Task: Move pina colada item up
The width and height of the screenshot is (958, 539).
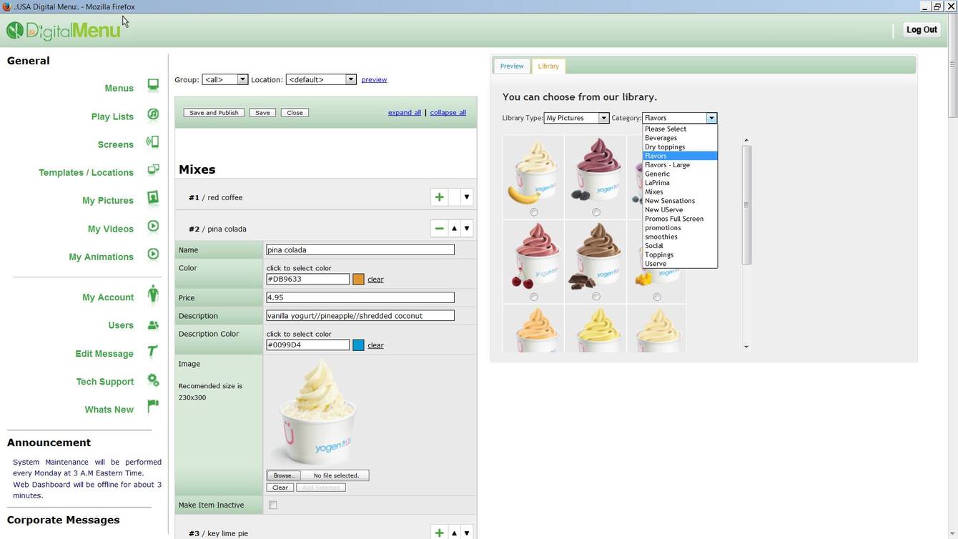Action: 453,229
